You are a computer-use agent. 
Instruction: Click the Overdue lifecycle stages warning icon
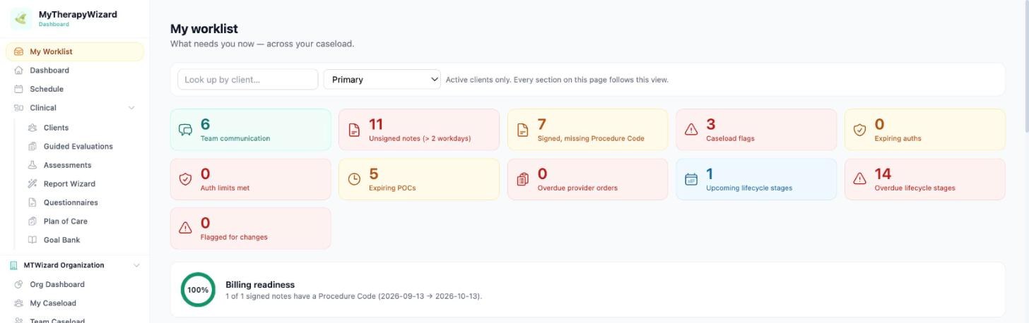tap(859, 179)
